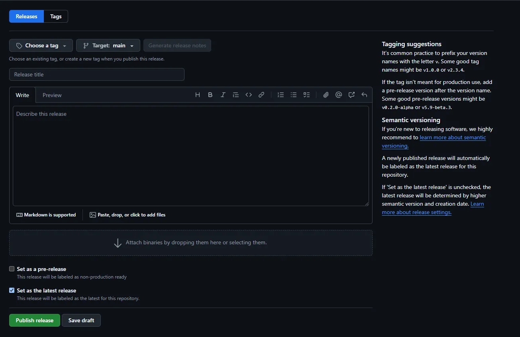The width and height of the screenshot is (520, 337).
Task: Insert a quote block icon
Action: tap(235, 95)
